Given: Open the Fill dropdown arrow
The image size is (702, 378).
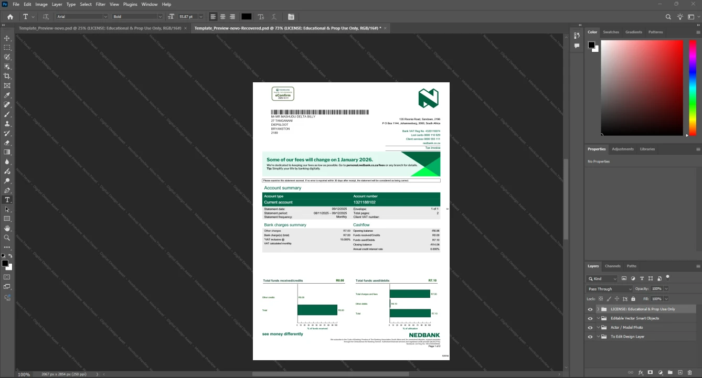Looking at the screenshot, I should point(666,298).
